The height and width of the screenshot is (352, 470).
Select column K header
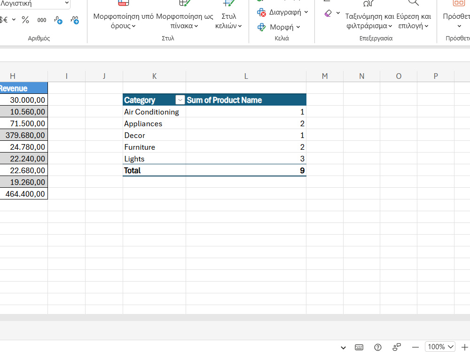154,76
